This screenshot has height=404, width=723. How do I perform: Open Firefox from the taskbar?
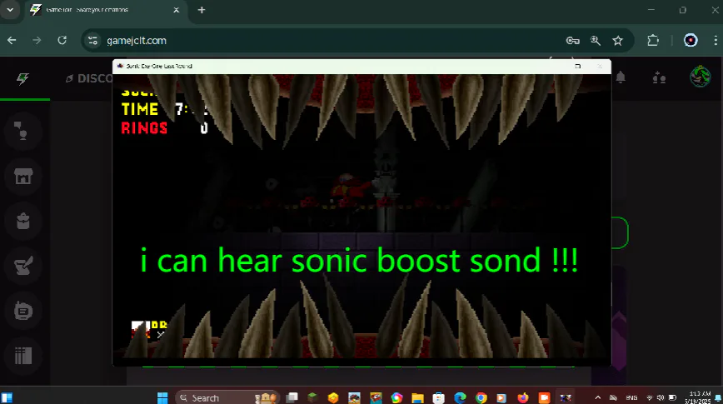coord(523,397)
